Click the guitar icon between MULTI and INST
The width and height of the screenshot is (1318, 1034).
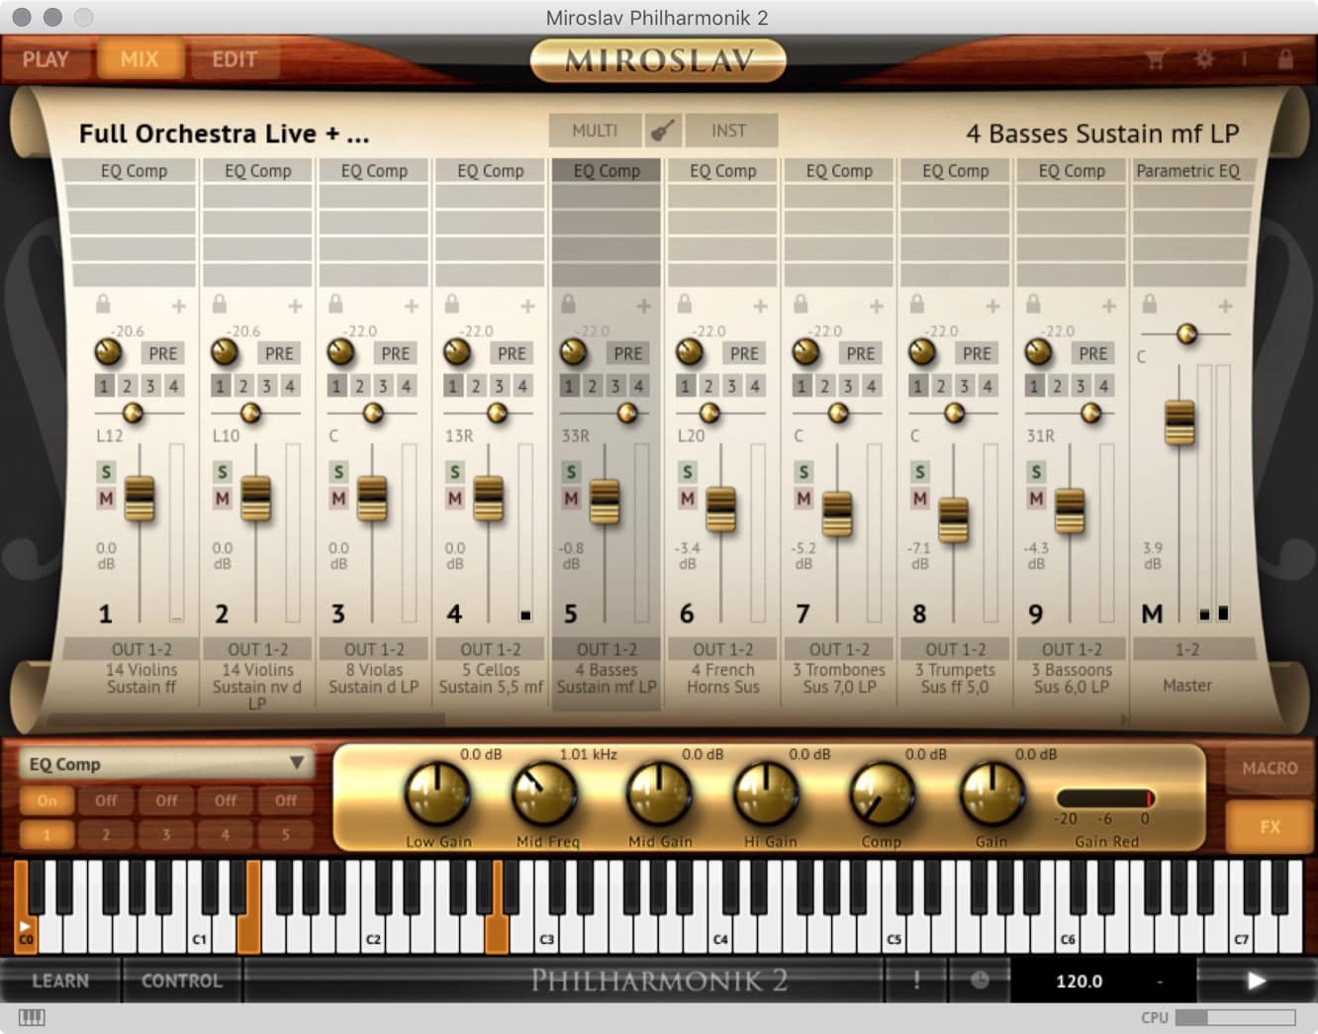click(663, 130)
